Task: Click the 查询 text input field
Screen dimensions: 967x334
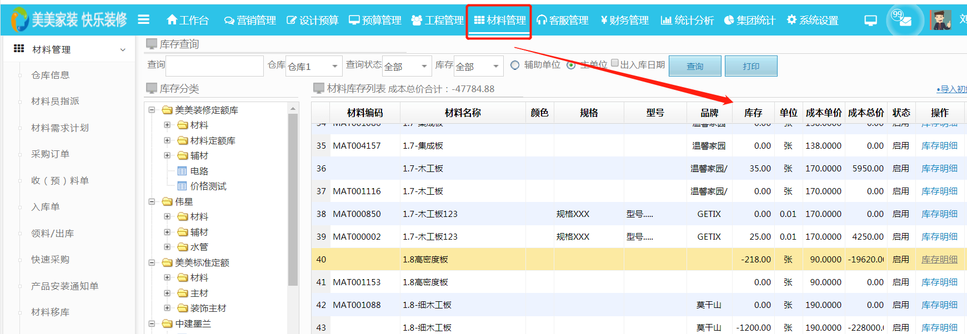Action: coord(214,66)
